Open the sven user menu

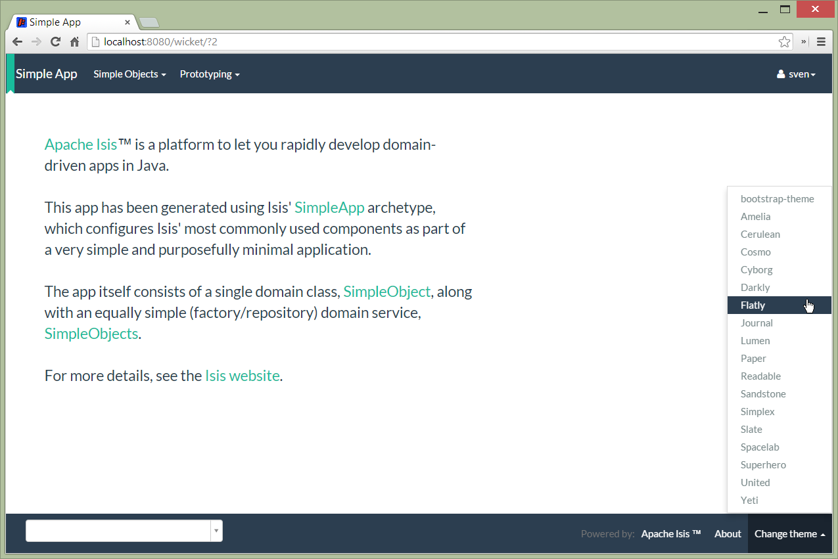click(x=796, y=74)
